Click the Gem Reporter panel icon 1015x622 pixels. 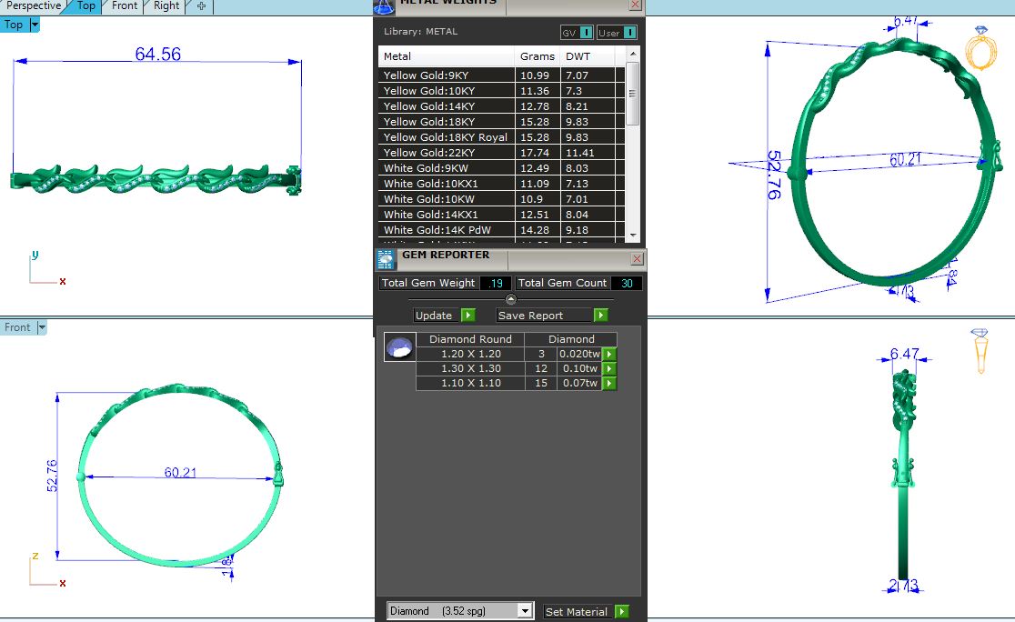coord(386,259)
